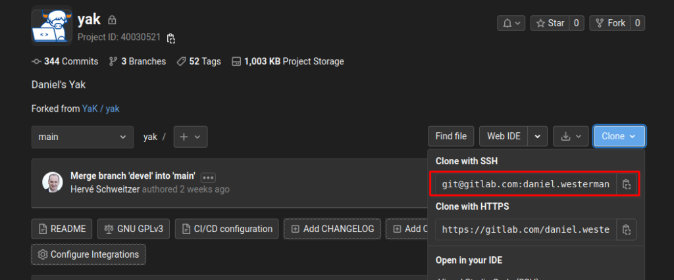674x280 pixels.
Task: Fork the yak project
Action: pyautogui.click(x=610, y=23)
